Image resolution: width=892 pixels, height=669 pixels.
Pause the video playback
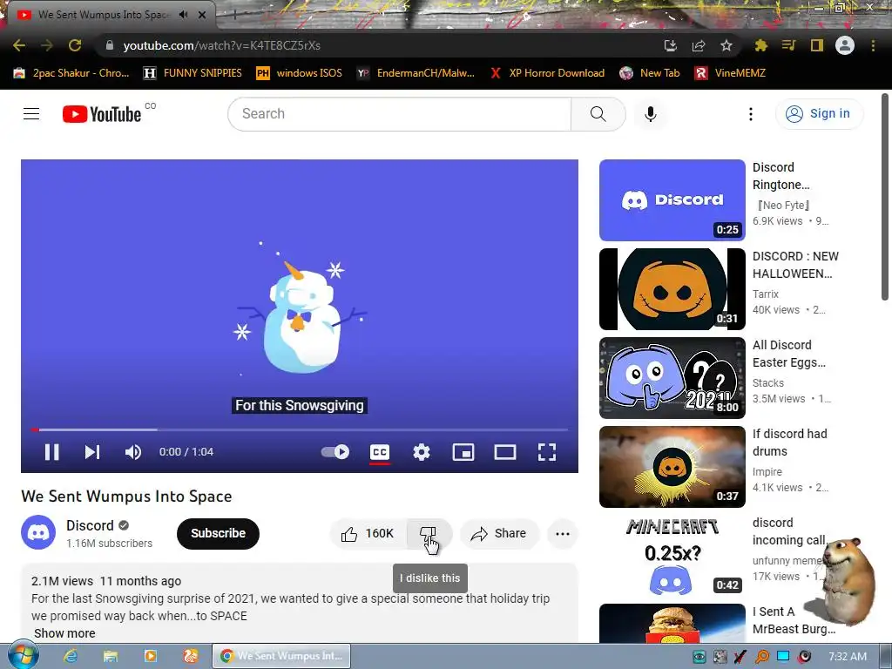(51, 452)
